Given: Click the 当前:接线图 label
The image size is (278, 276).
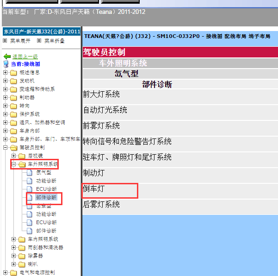Looking at the screenshot, I should tap(25, 64).
